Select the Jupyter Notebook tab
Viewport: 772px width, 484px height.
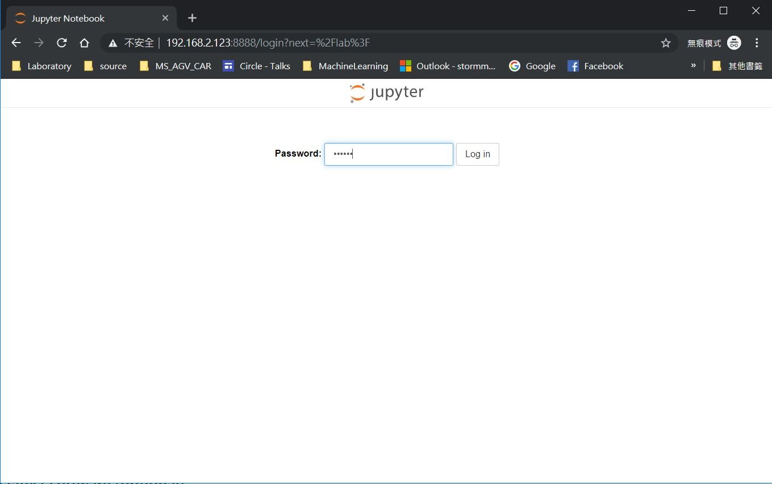[x=85, y=18]
